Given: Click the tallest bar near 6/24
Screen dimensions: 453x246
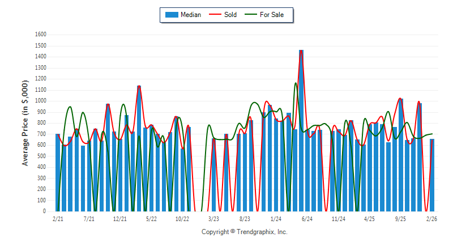Looking at the screenshot, I should (301, 130).
